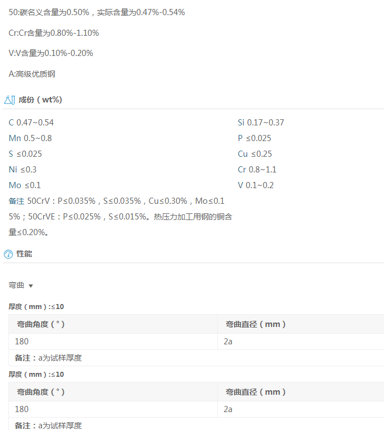
Task: Click the Cu ≤0.25 composition entry
Action: [x=255, y=154]
